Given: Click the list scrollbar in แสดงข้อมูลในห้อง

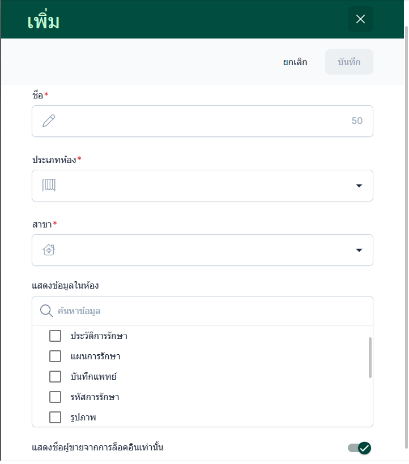Looking at the screenshot, I should (x=370, y=358).
